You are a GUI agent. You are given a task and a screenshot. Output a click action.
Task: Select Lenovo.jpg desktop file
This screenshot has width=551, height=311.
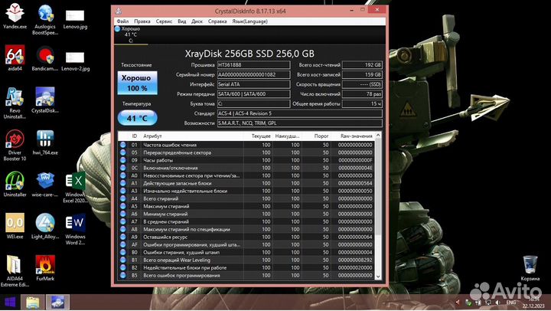coord(75,19)
